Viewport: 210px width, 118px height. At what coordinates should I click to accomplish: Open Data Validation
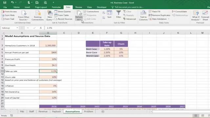(x=157, y=19)
